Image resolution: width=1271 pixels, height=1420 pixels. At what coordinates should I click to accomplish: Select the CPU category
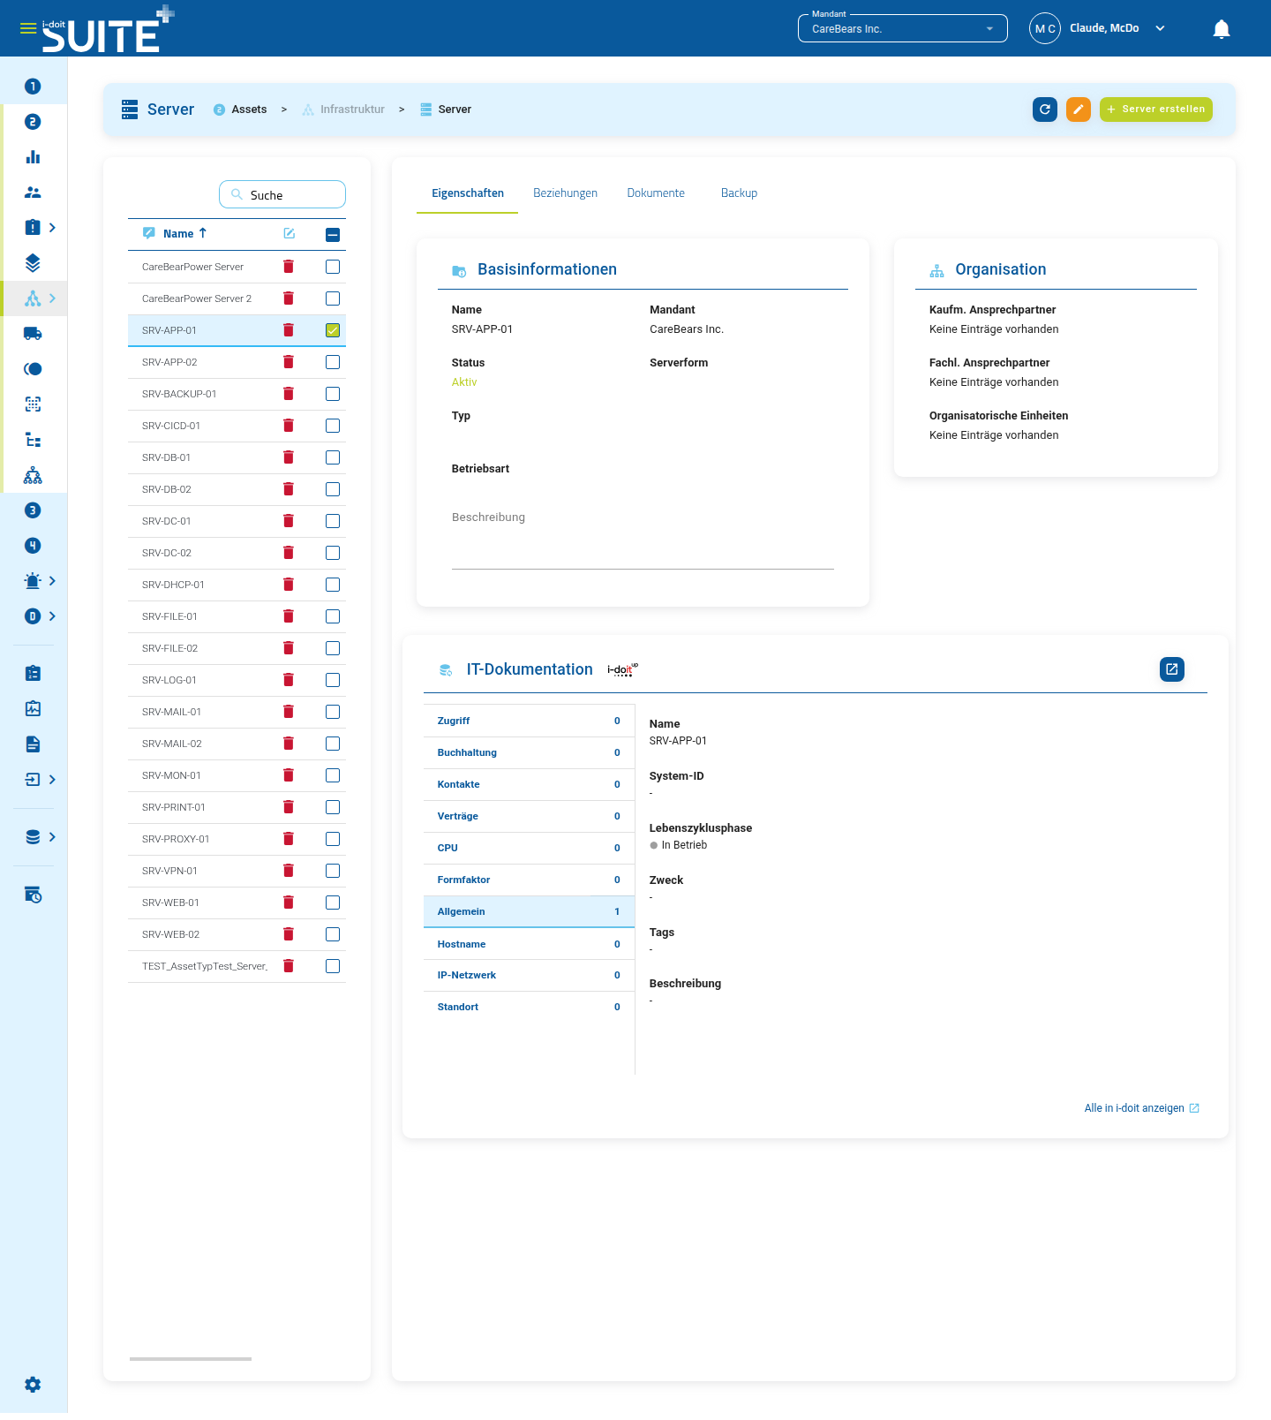(529, 848)
